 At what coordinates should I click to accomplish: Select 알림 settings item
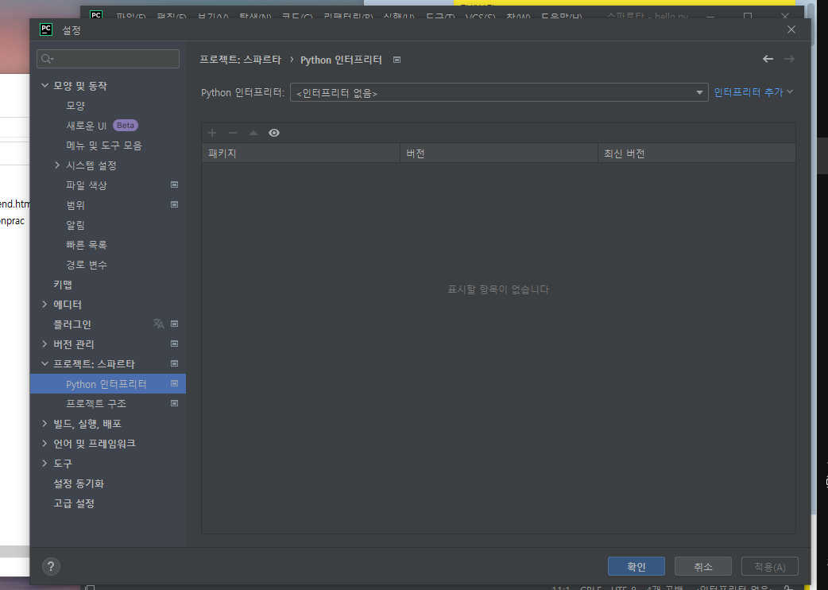(x=75, y=225)
